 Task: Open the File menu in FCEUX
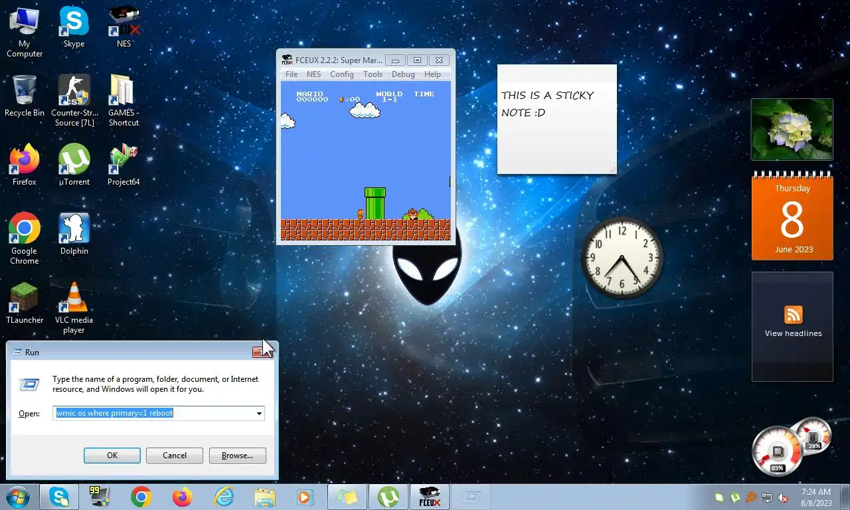[x=292, y=74]
